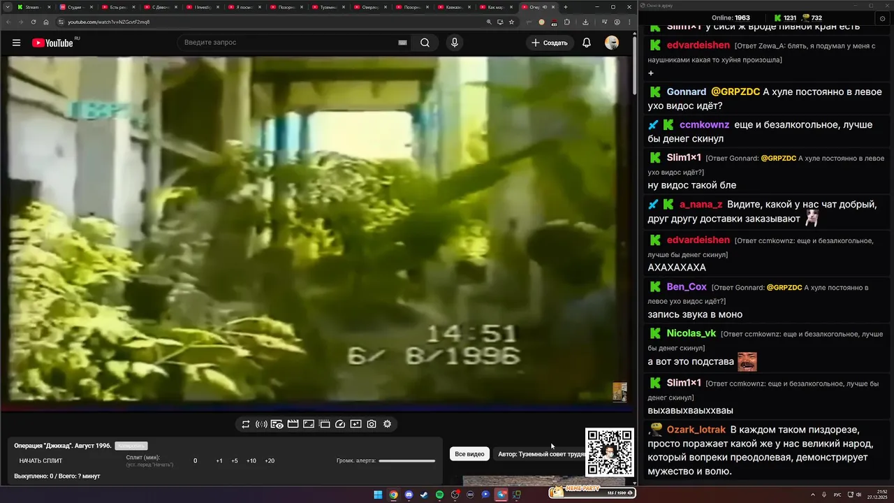Switch to the Investig browser tab
The width and height of the screenshot is (894, 503).
201,7
